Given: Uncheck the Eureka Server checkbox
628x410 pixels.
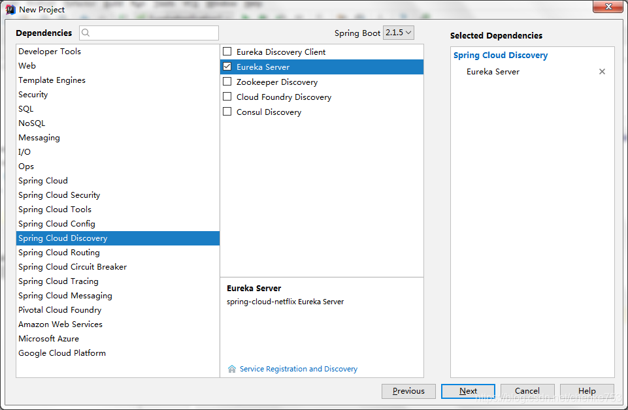Looking at the screenshot, I should click(227, 67).
